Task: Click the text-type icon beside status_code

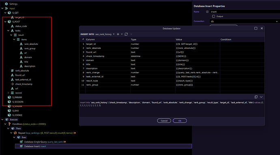Action: 12,26
